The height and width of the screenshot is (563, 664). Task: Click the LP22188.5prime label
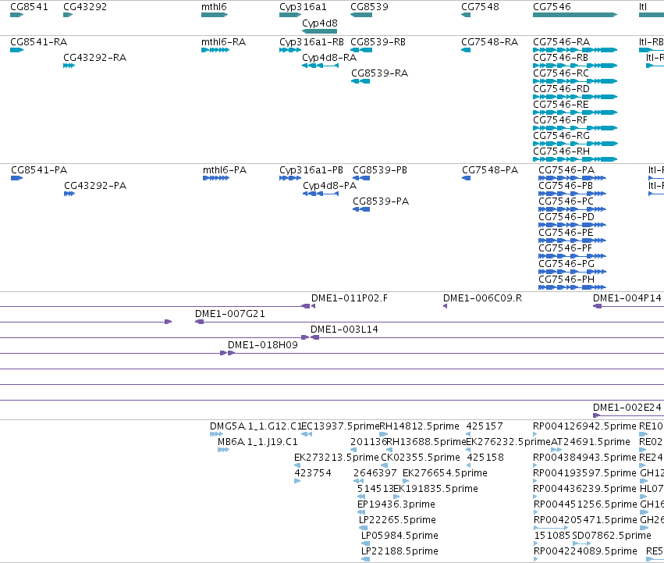399,551
